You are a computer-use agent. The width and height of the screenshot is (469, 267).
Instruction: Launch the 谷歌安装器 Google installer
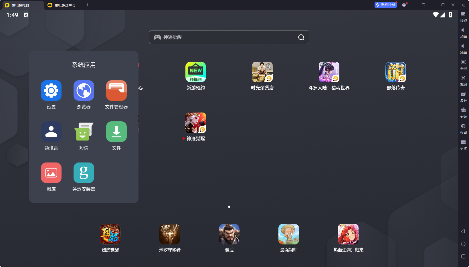click(x=84, y=173)
